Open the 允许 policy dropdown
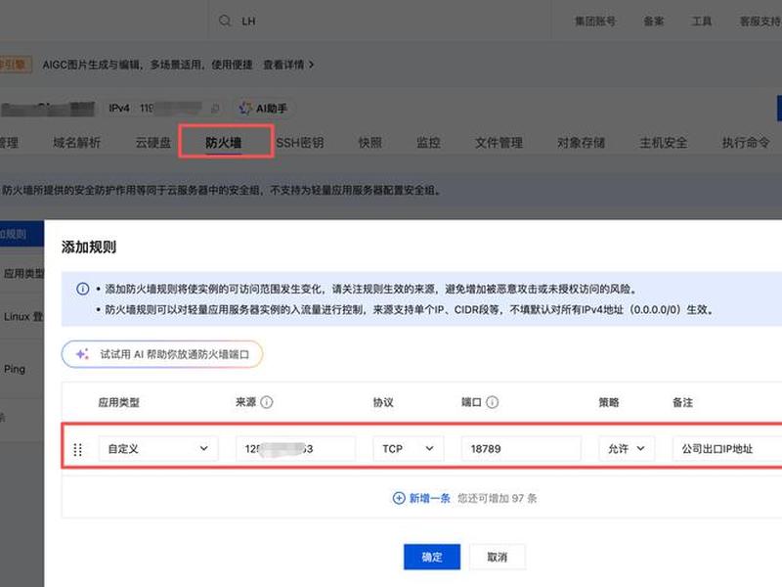This screenshot has height=587, width=782. 627,449
